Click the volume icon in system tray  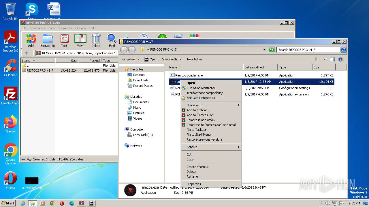click(328, 203)
